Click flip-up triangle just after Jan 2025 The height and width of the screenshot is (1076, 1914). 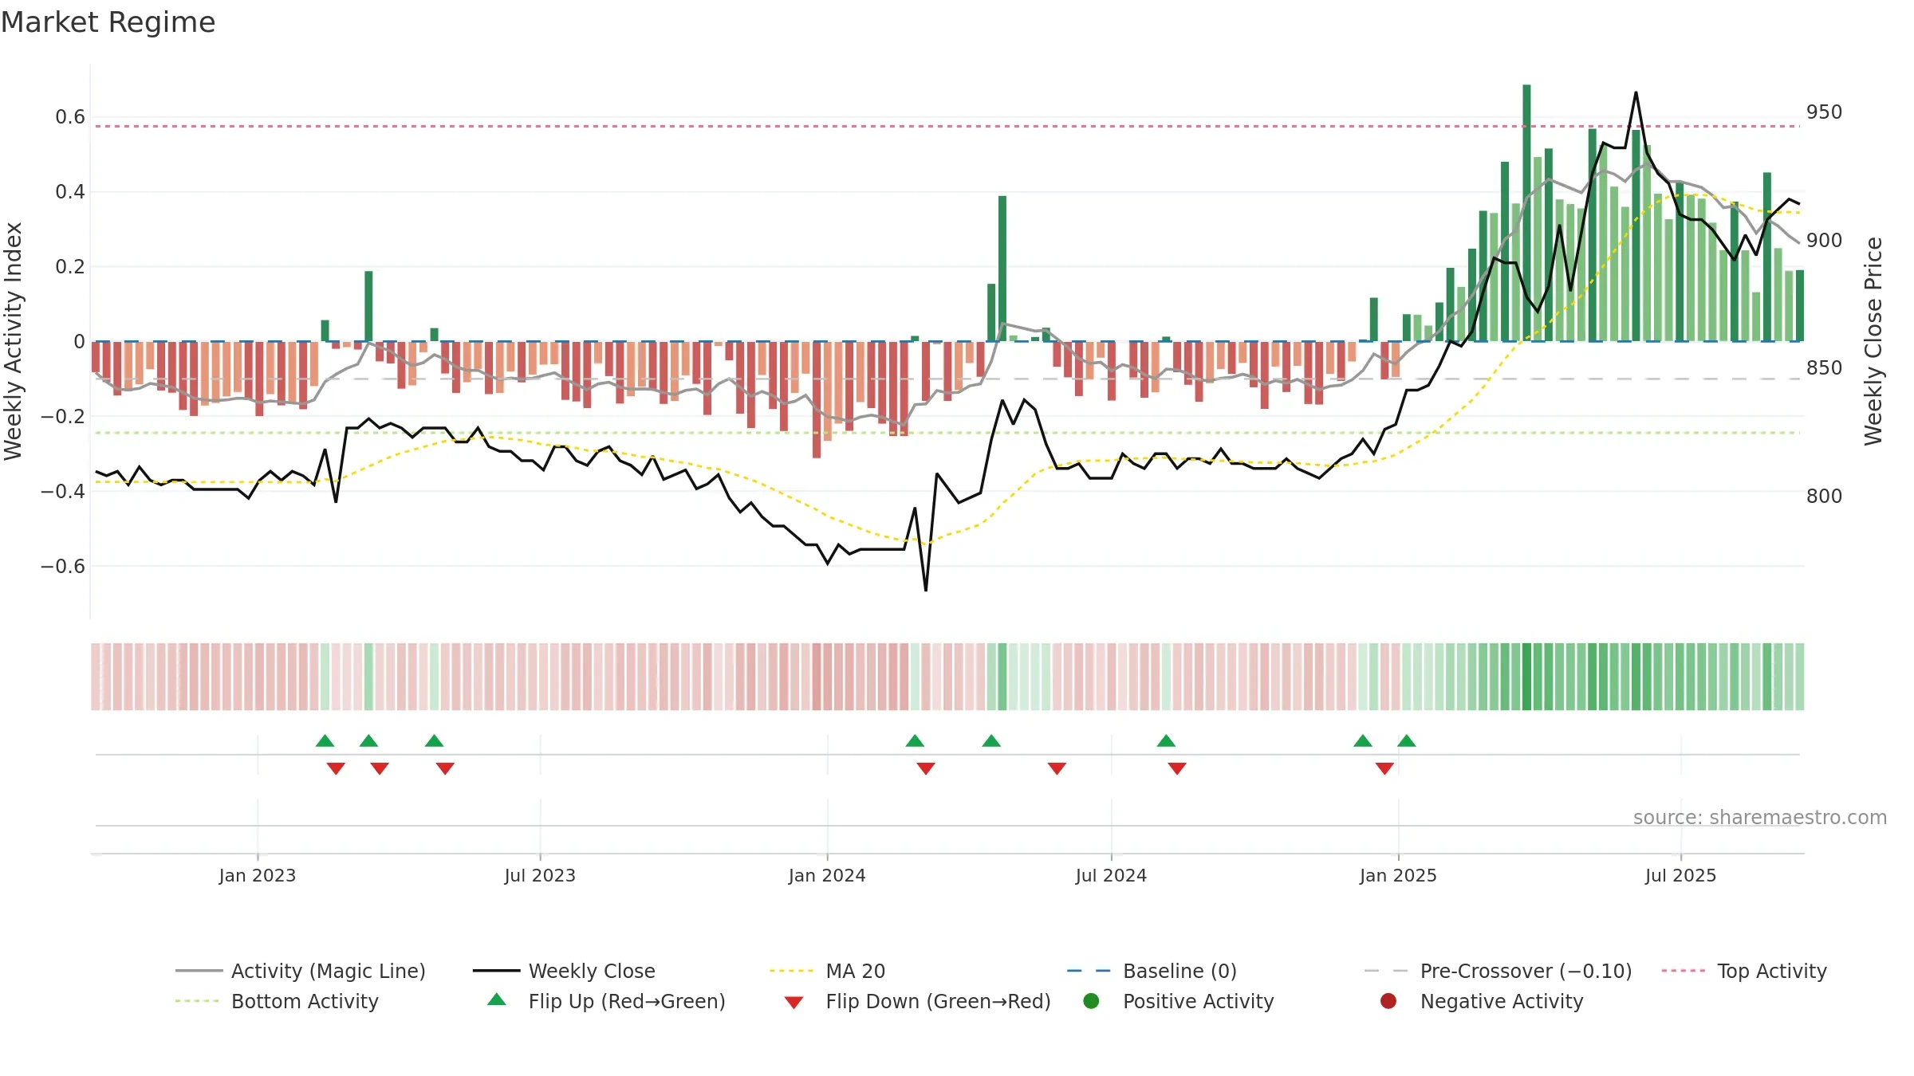[1407, 740]
